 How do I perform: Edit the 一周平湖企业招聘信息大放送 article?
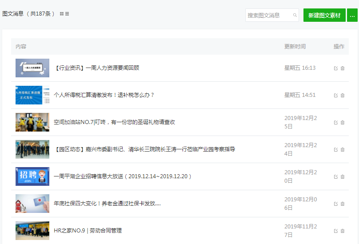[336, 176]
